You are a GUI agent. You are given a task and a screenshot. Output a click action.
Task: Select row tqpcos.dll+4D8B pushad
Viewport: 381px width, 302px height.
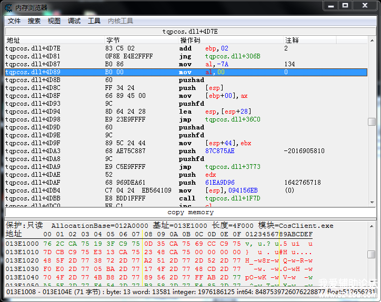point(186,80)
